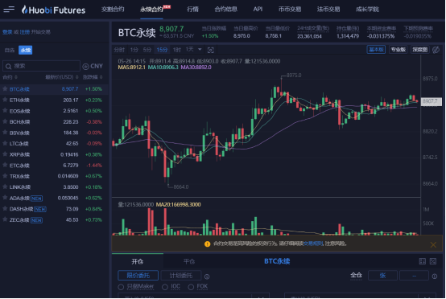Screen dimensions: 446x299
Task: Open API top menu
Action: (258, 10)
